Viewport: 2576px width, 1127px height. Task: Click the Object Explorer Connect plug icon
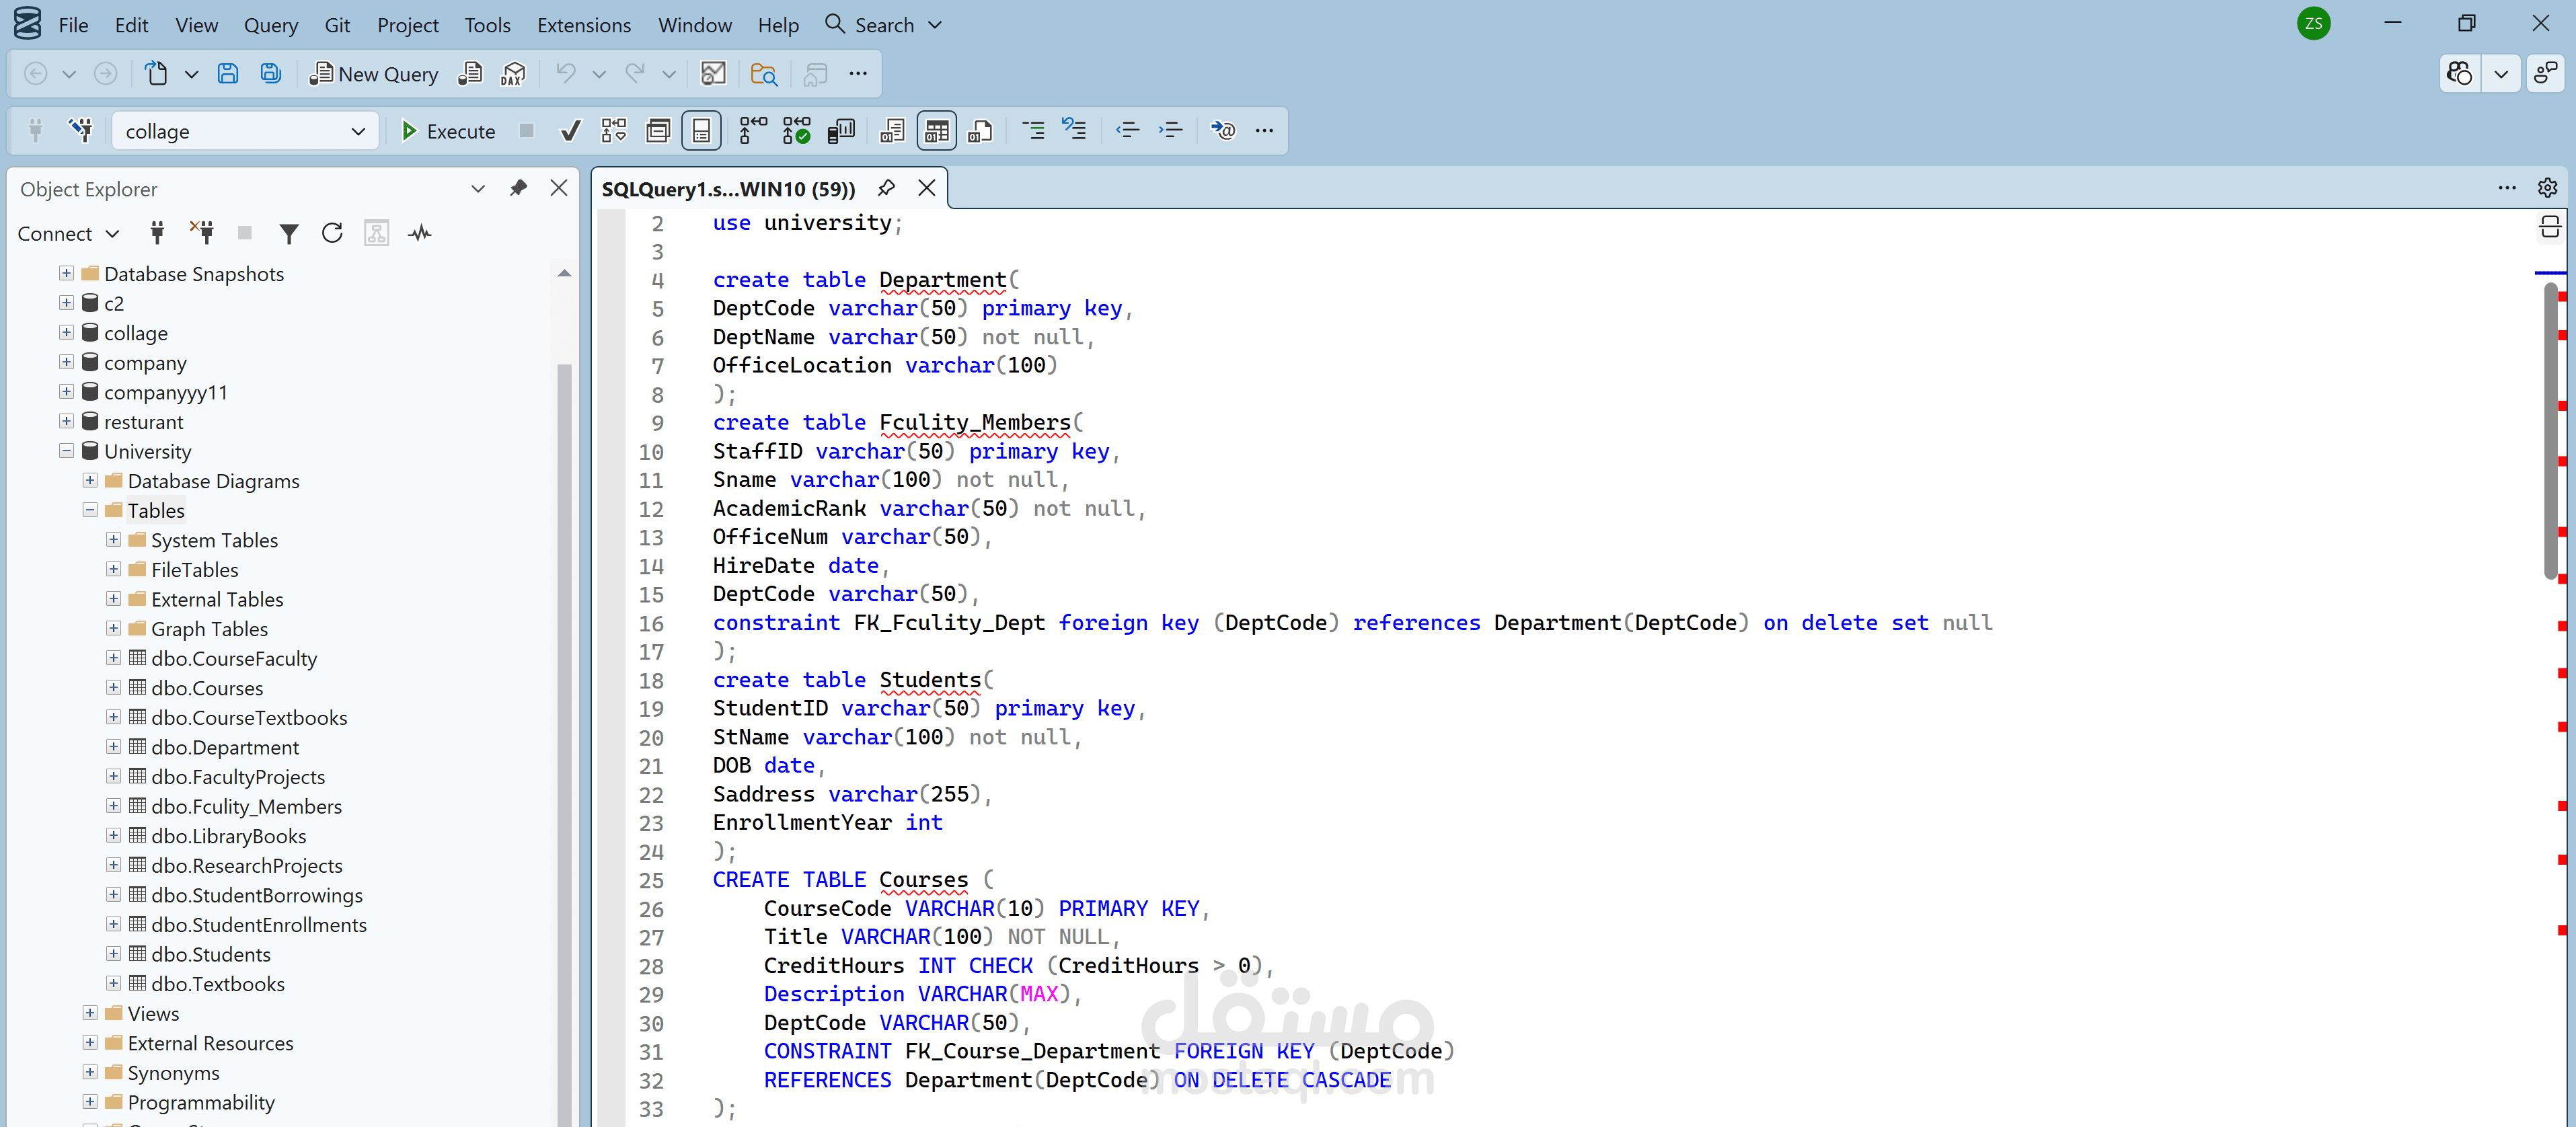tap(157, 233)
